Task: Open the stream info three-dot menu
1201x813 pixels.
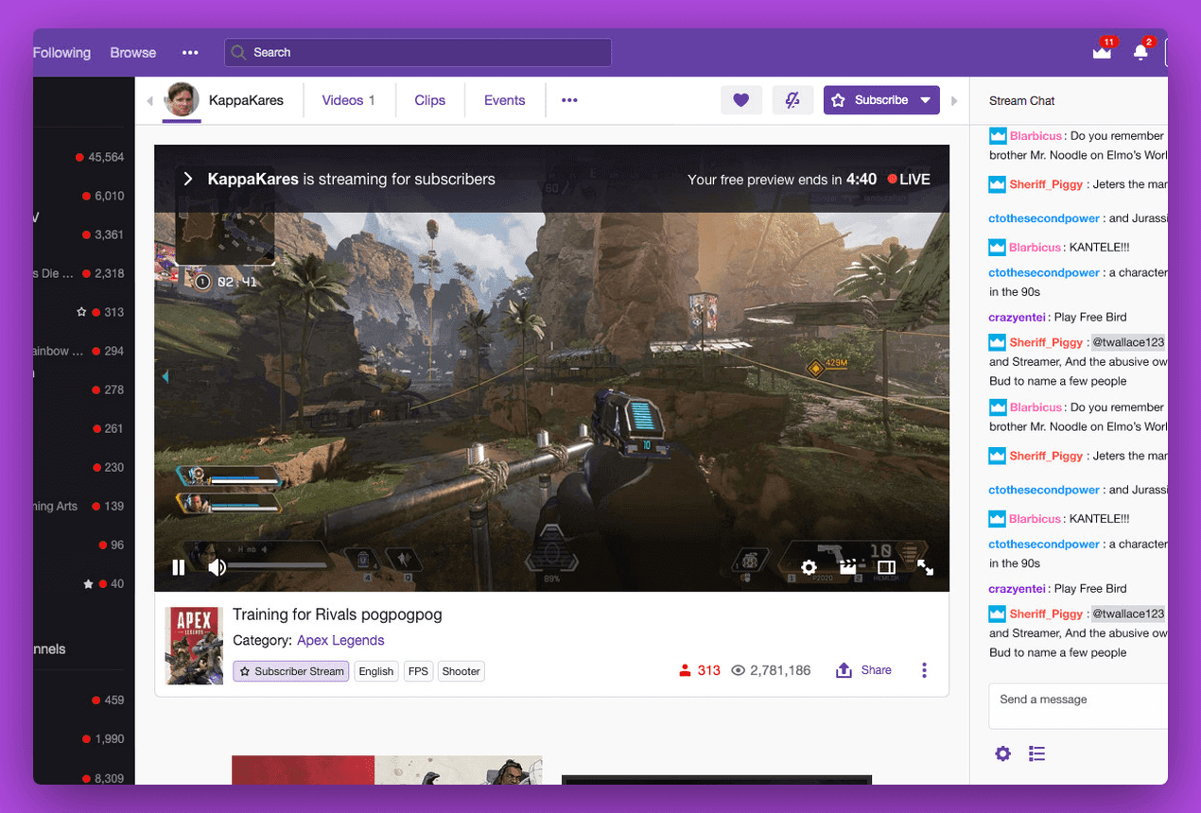Action: coord(924,670)
